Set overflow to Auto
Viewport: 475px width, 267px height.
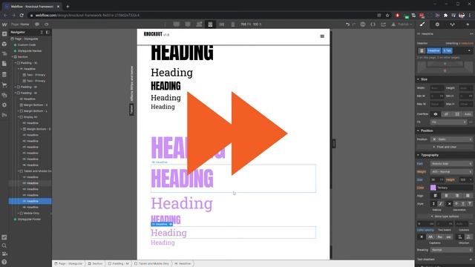(468, 114)
